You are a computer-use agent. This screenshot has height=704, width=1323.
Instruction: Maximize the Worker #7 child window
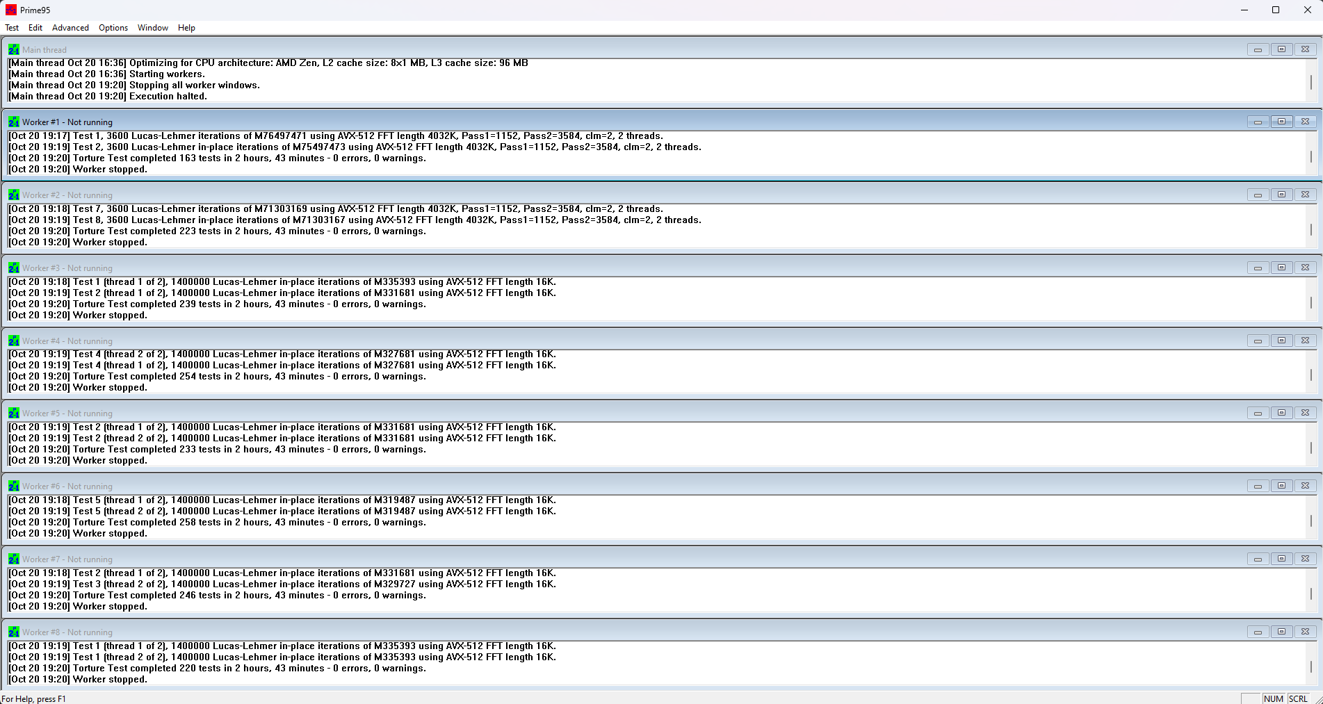pos(1281,559)
